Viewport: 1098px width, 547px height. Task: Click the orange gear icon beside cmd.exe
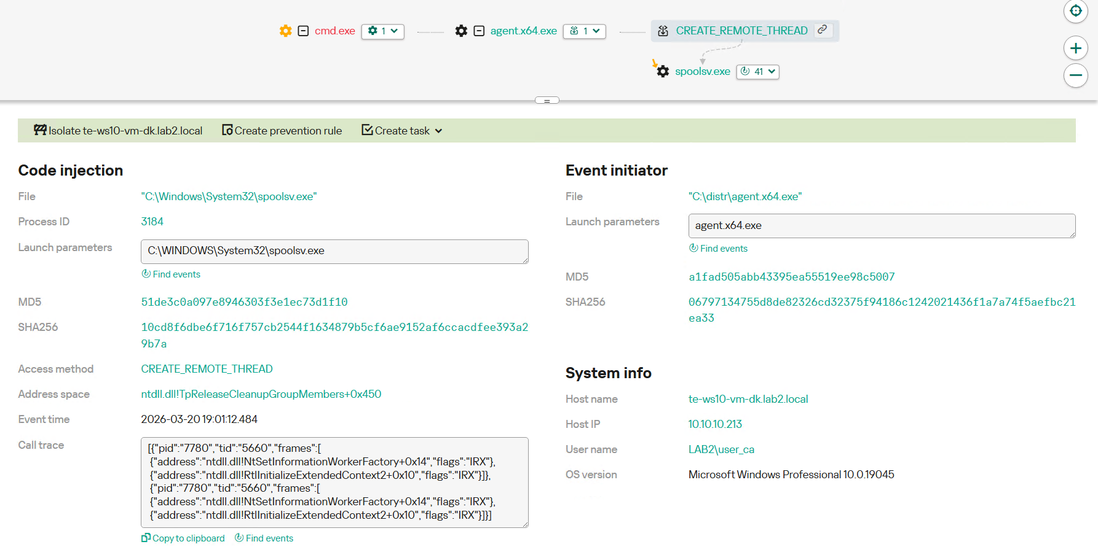click(x=285, y=31)
